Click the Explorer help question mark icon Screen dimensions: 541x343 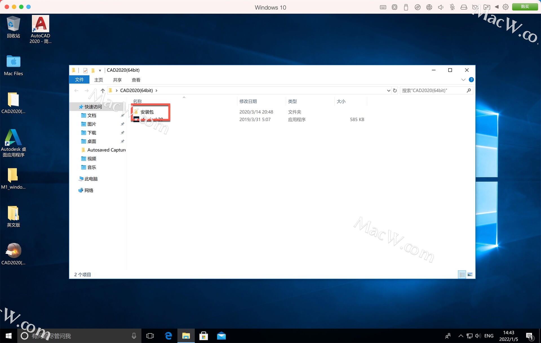471,80
